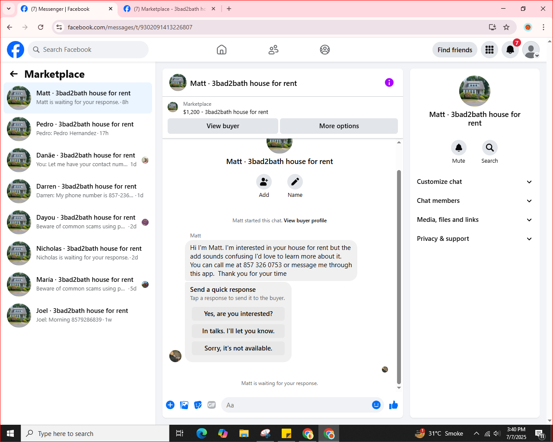Image resolution: width=553 pixels, height=442 pixels.
Task: Open Pedro's house for rent conversation
Action: [x=78, y=129]
